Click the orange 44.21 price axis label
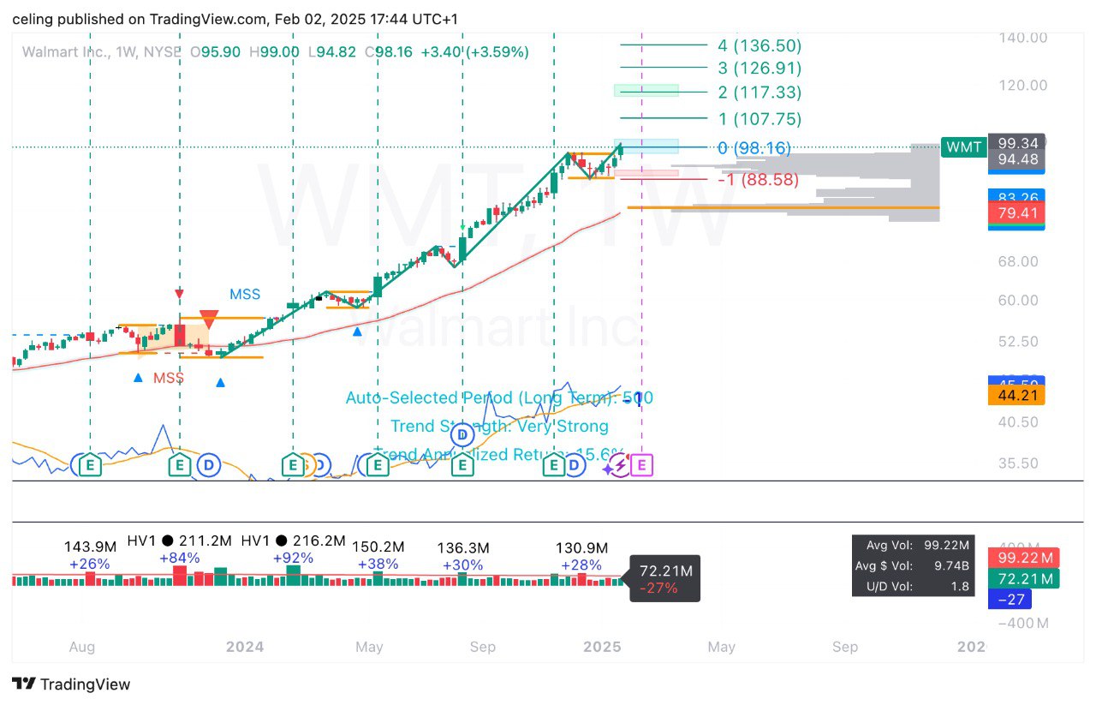Viewport: 1096px width, 705px height. (x=1016, y=396)
